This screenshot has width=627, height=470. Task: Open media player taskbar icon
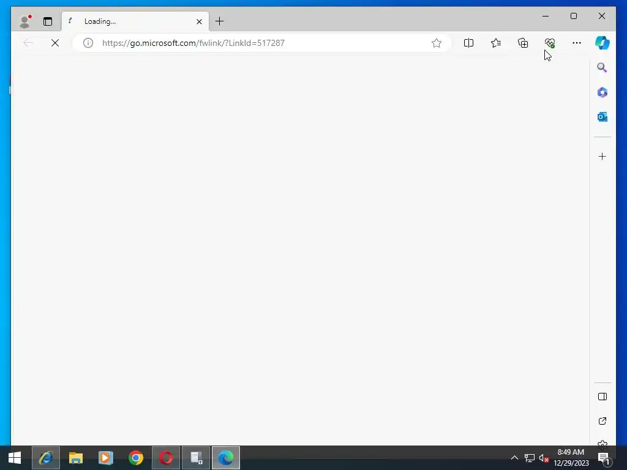pos(106,458)
